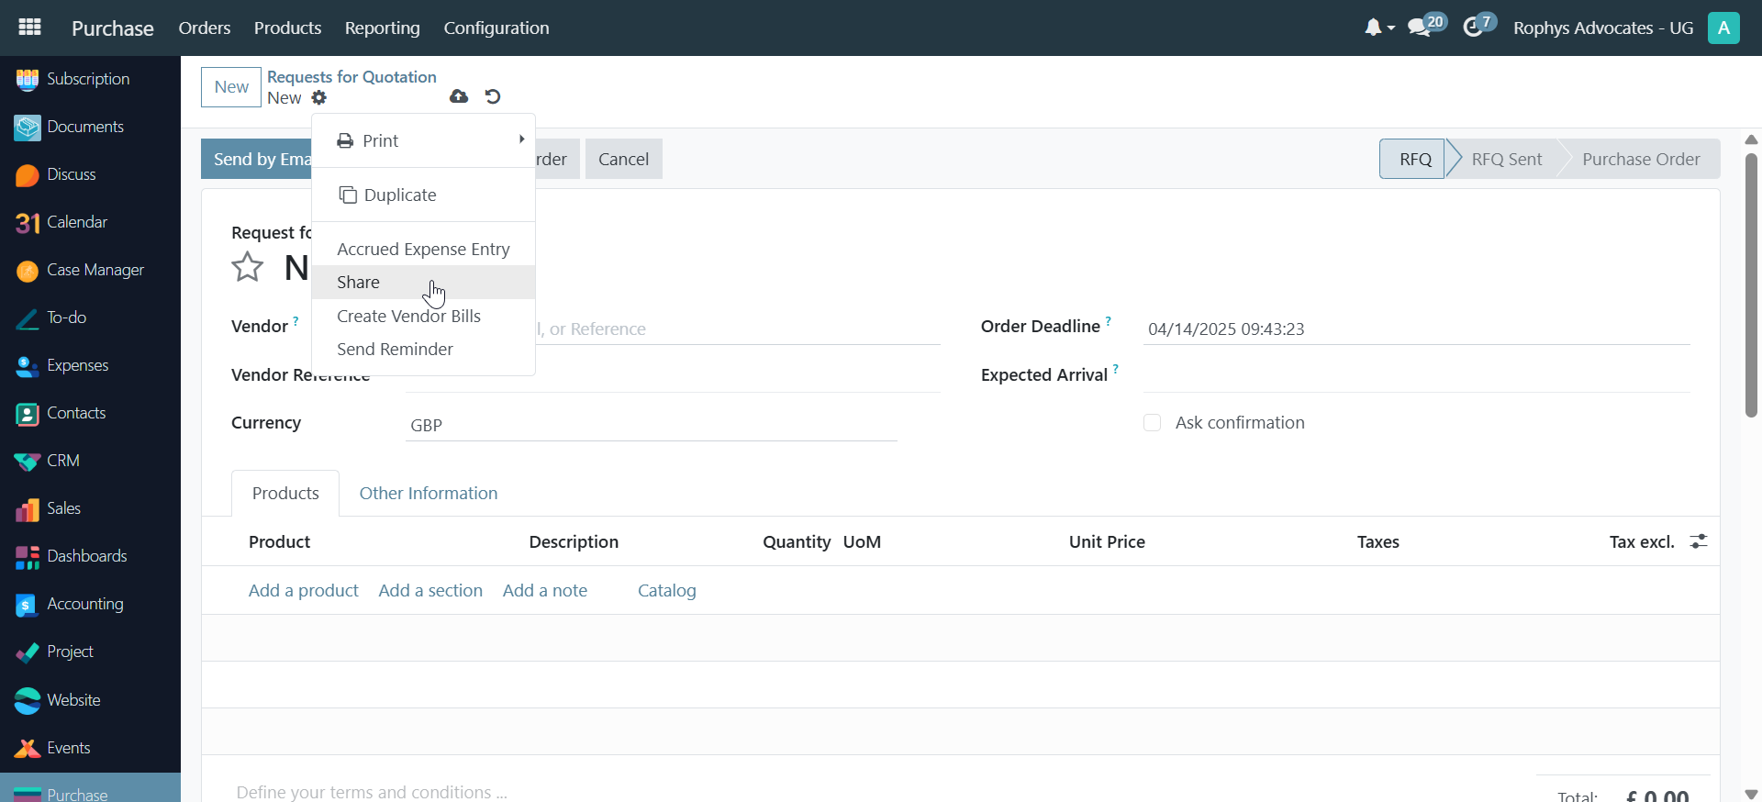Open the Orders top menu
Image resolution: width=1762 pixels, height=802 pixels.
(x=205, y=28)
